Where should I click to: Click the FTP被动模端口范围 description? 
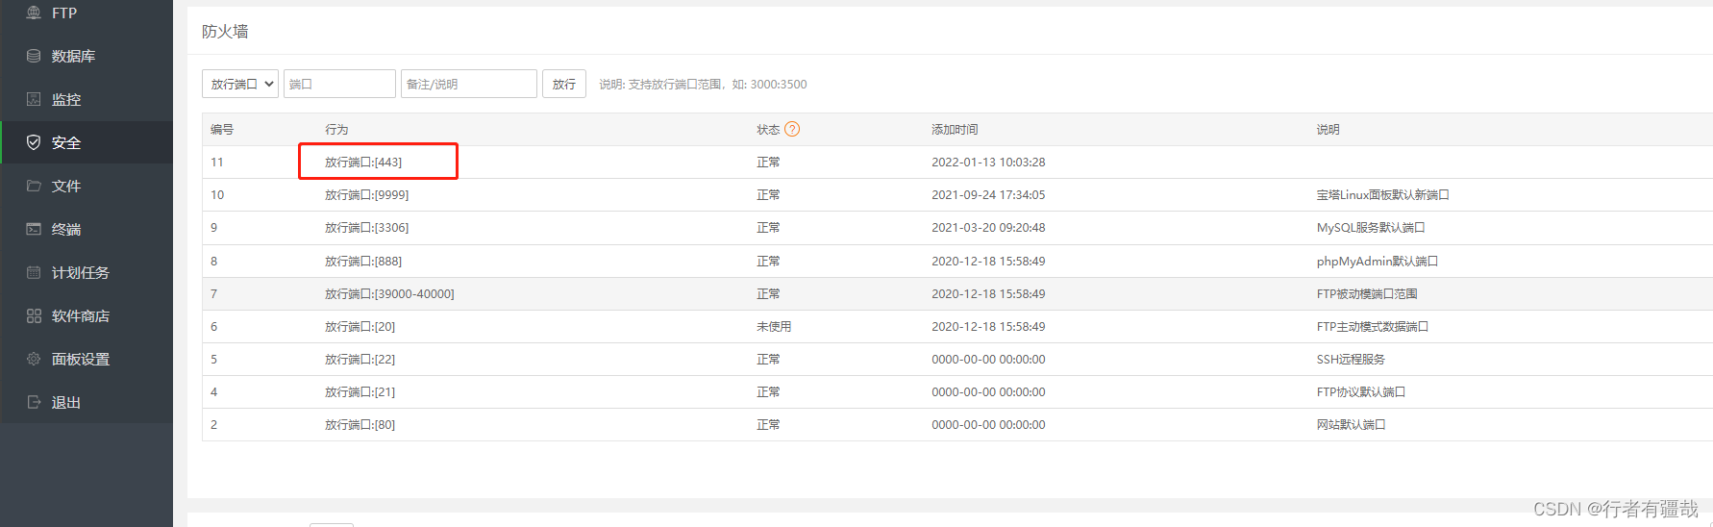click(1367, 293)
